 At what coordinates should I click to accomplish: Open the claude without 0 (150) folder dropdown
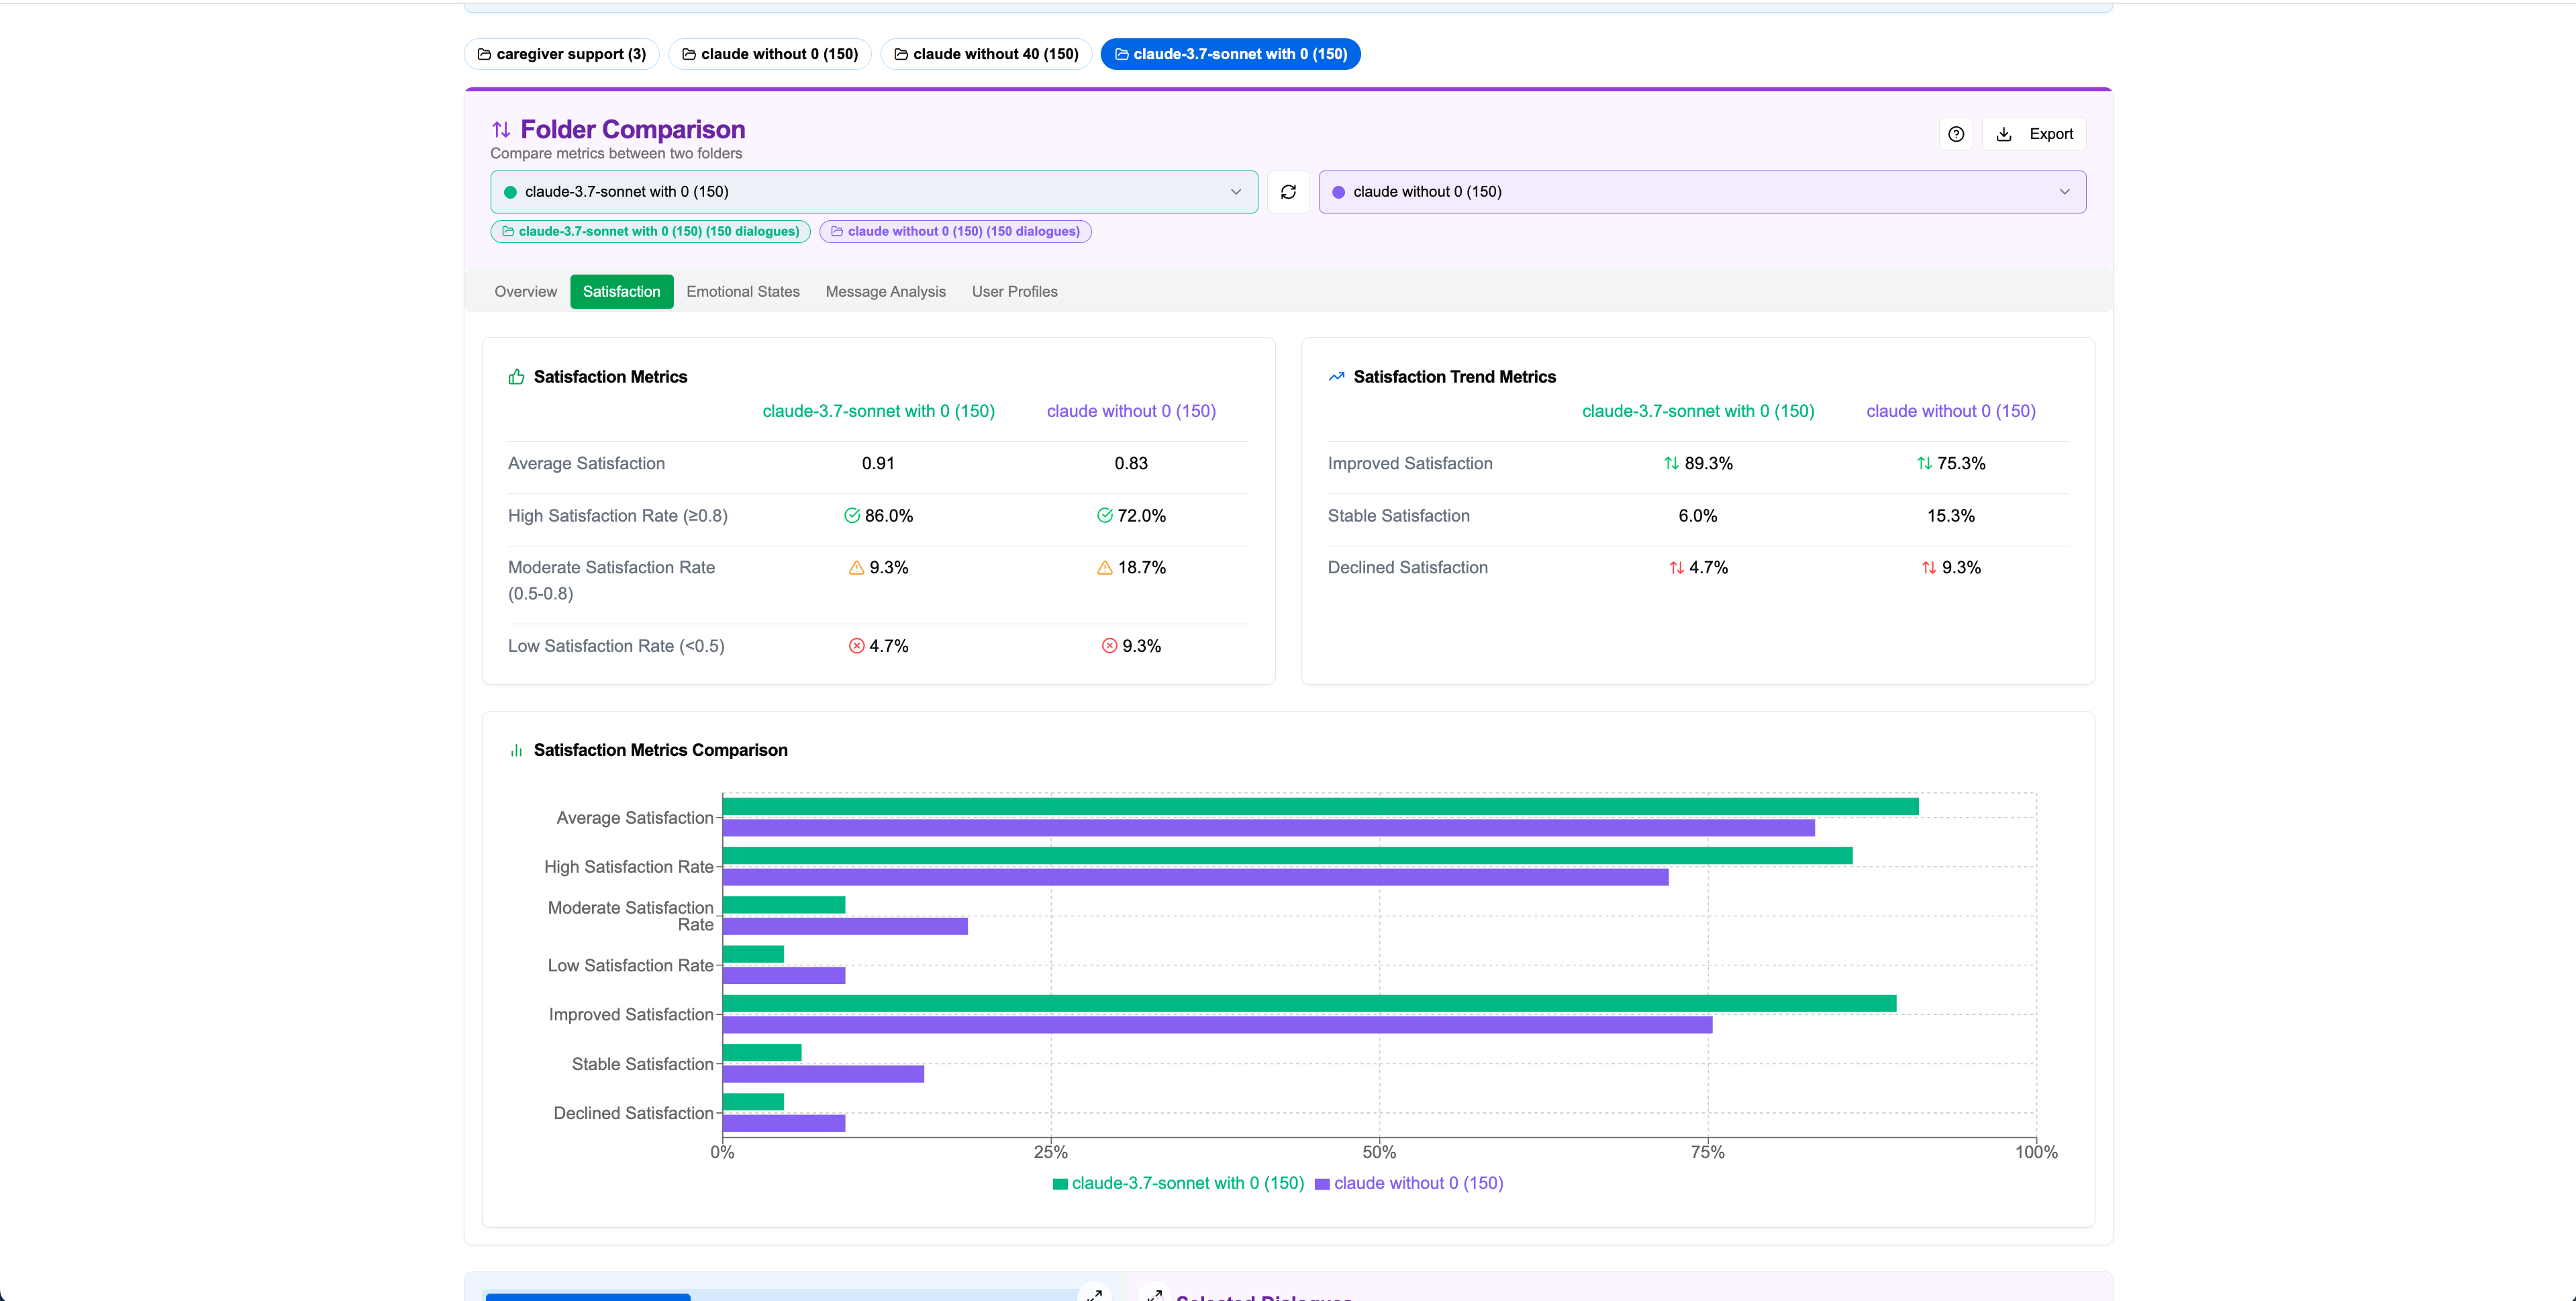[1702, 192]
